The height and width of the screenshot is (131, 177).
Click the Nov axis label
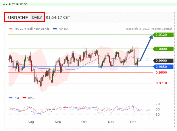pos(111,122)
